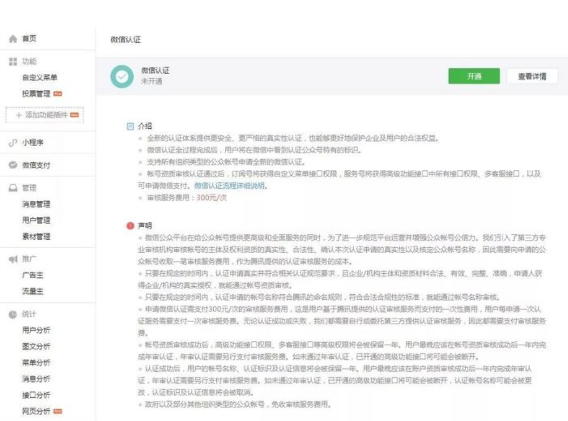This screenshot has width=568, height=421.
Task: Click the inbox tray icon beside 管理
Action: [x=13, y=188]
